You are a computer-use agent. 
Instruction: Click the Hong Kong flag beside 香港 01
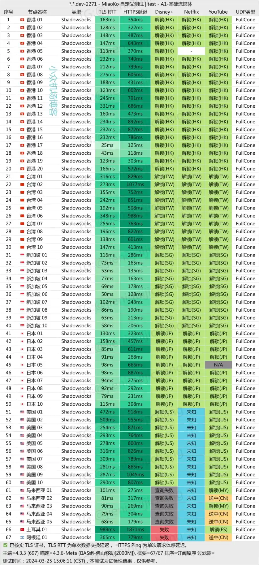[22, 20]
